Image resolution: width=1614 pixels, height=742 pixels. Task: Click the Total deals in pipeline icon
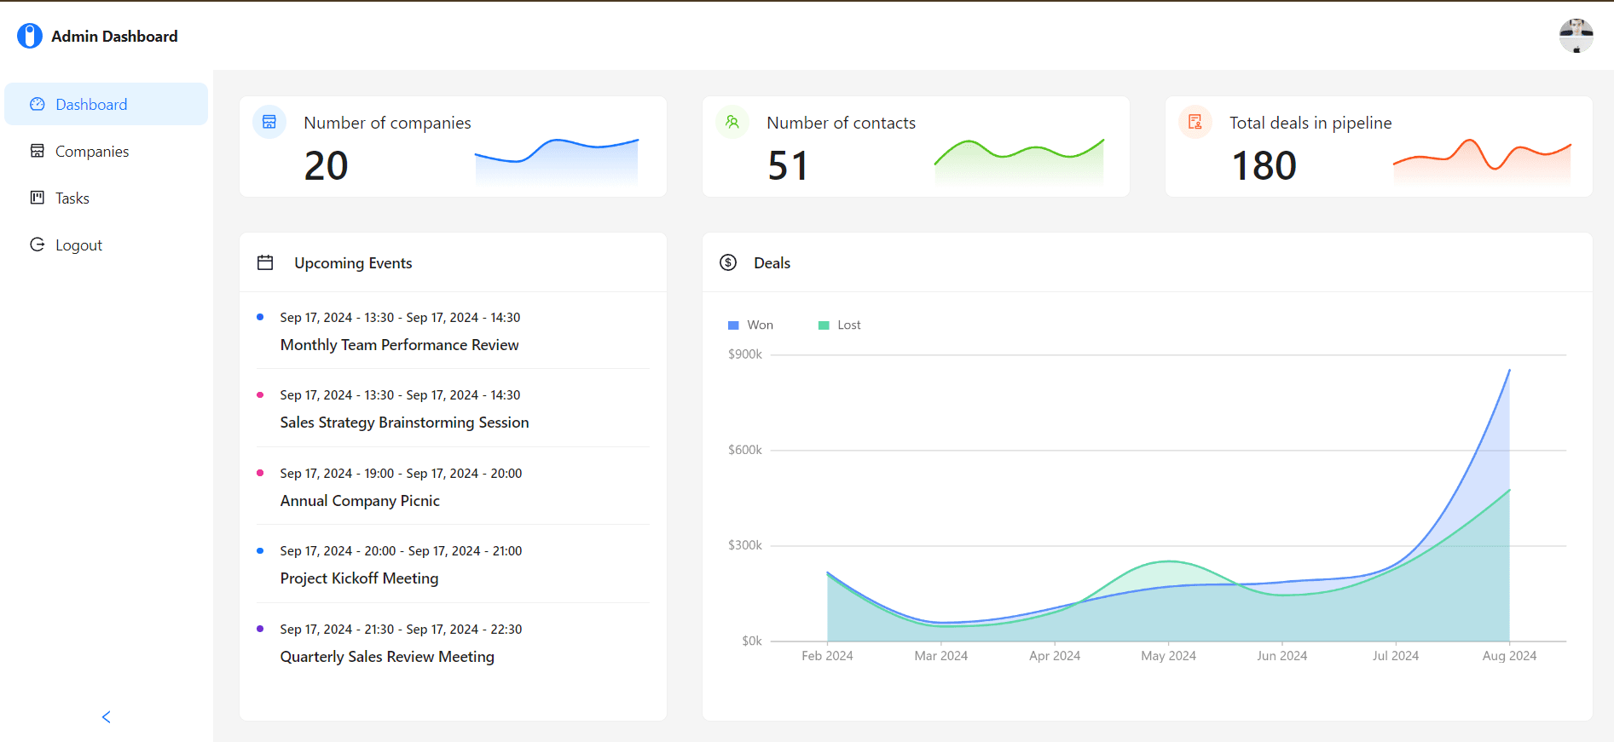click(1195, 122)
